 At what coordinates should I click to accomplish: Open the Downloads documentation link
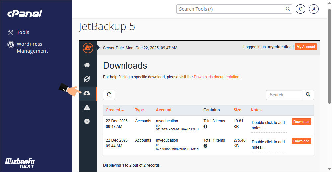(217, 77)
